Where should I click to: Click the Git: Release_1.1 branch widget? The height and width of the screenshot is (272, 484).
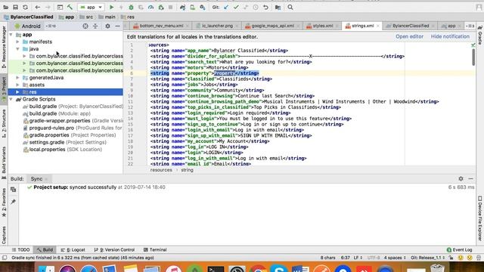(427, 258)
